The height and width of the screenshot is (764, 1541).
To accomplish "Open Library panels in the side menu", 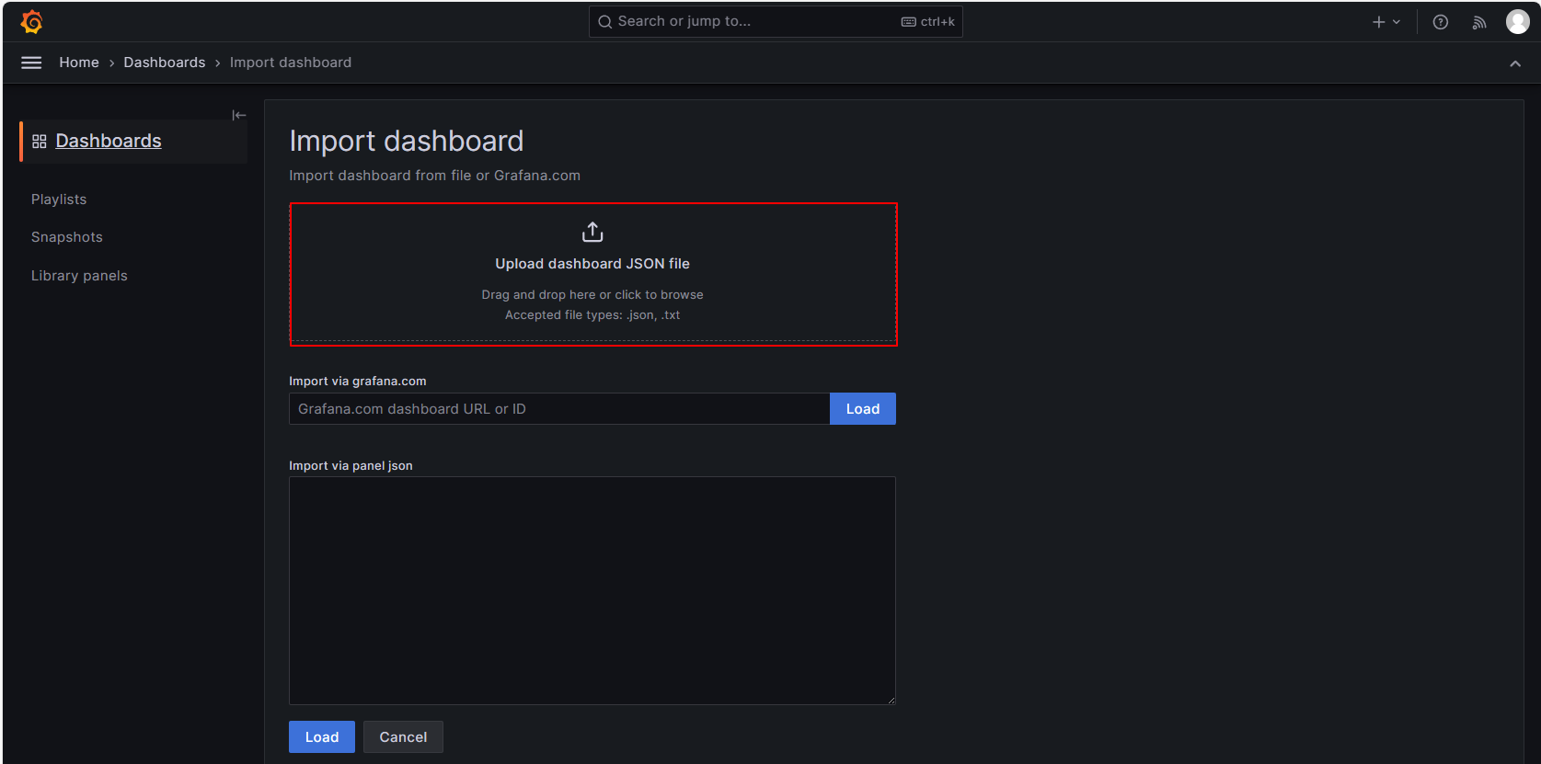I will click(79, 276).
